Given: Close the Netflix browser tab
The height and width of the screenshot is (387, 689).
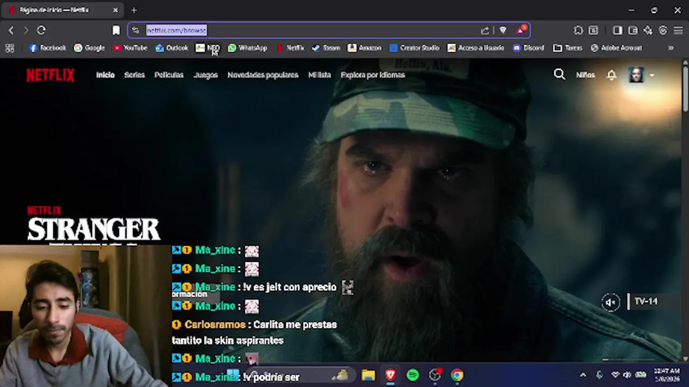Looking at the screenshot, I should pyautogui.click(x=115, y=10).
